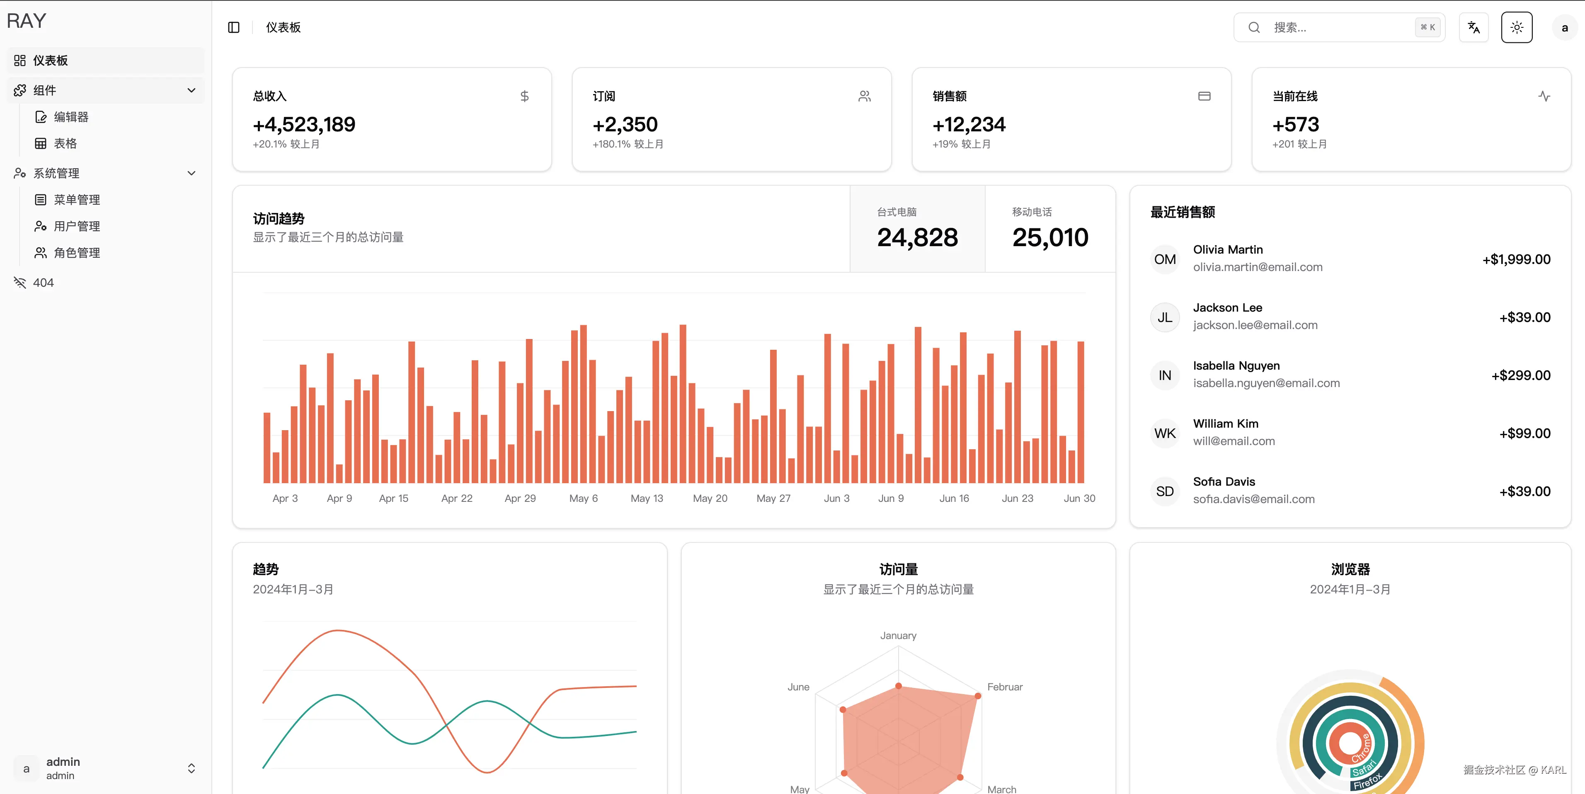Image resolution: width=1585 pixels, height=794 pixels.
Task: Switch chart to 台式电脑 data
Action: pyautogui.click(x=917, y=229)
